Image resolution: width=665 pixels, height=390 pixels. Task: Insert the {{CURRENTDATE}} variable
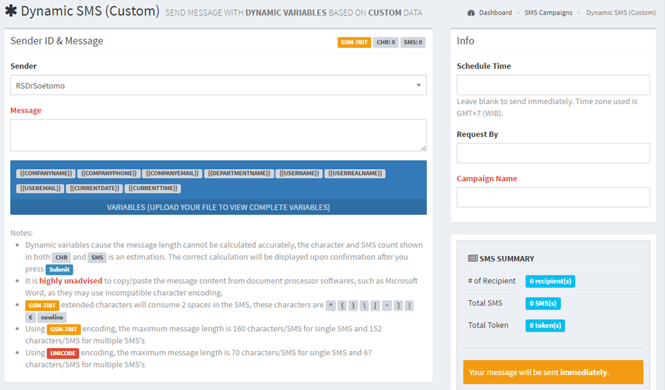coord(94,188)
